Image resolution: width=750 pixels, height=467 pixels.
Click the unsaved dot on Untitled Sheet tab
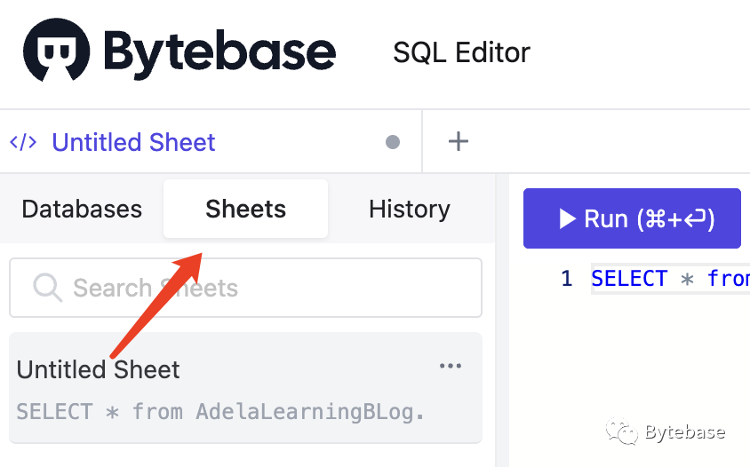393,142
